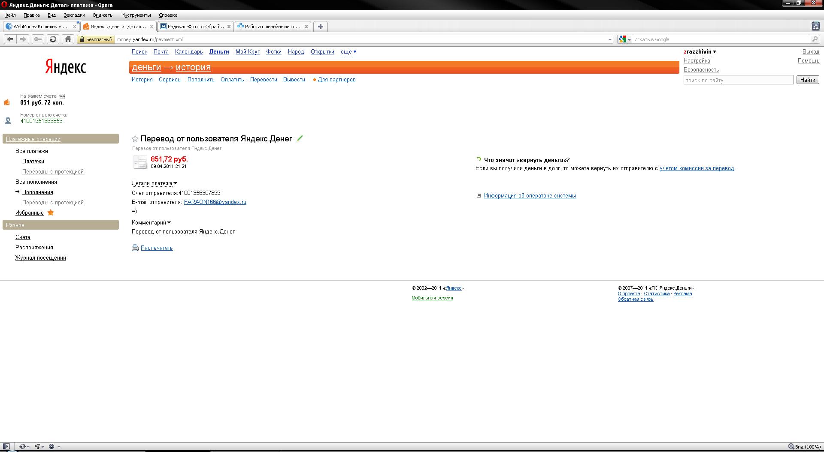824x452 pixels.
Task: Open the Избранные favorites link
Action: (30, 213)
